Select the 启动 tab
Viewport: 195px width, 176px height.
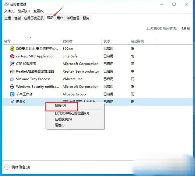[50, 18]
